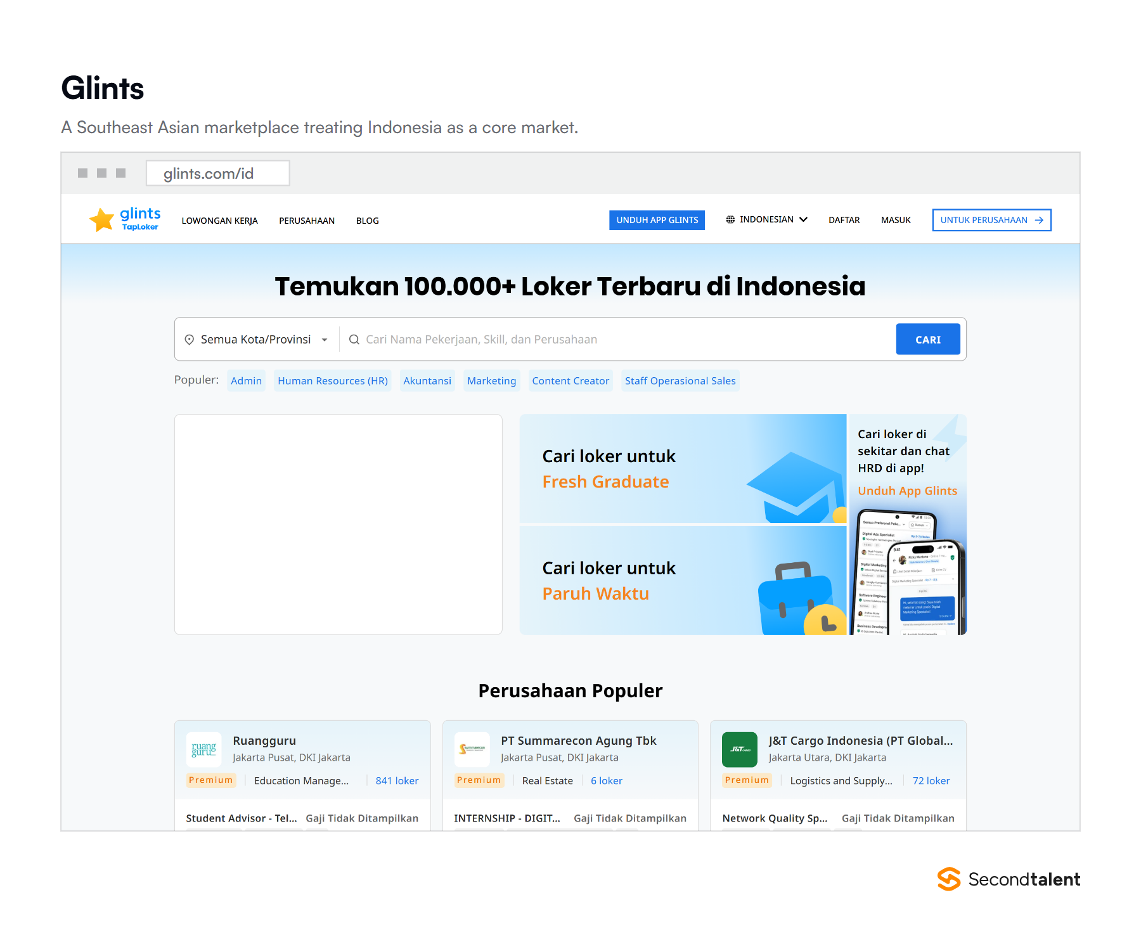Click the J&T Cargo Premium badge

pyautogui.click(x=747, y=780)
